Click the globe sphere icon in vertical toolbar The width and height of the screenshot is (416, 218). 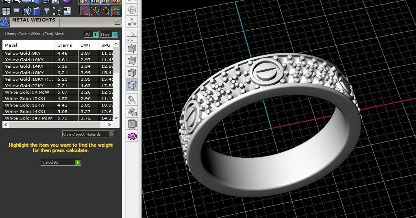(132, 10)
